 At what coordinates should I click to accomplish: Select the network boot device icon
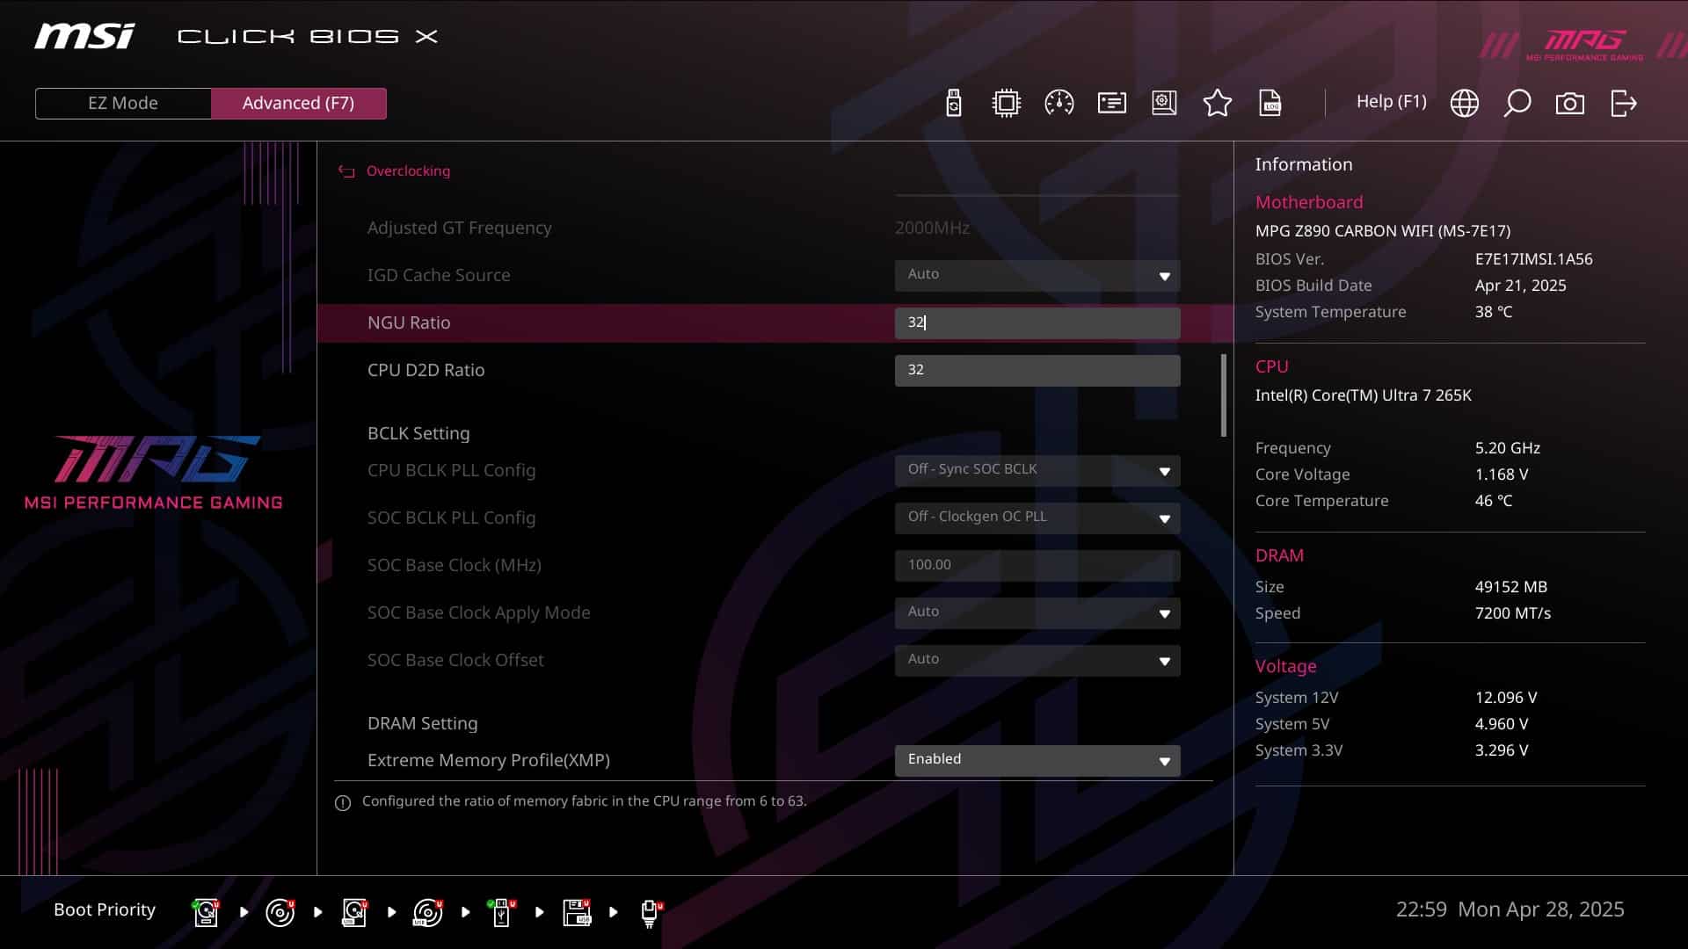[650, 913]
